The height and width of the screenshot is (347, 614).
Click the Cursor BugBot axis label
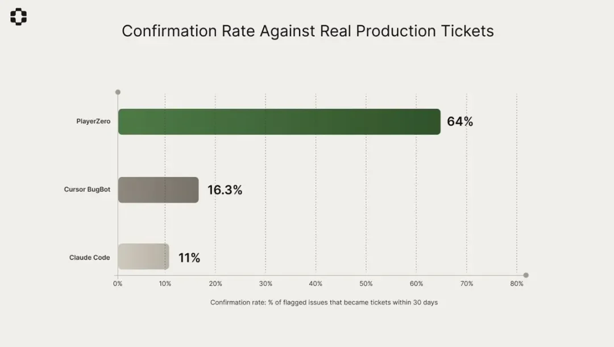coord(87,190)
